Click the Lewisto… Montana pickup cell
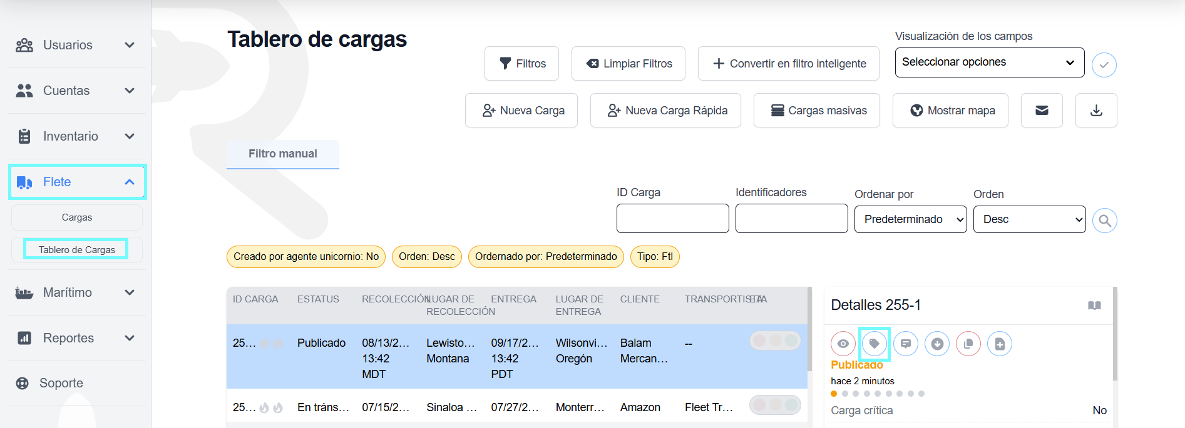 coord(451,351)
